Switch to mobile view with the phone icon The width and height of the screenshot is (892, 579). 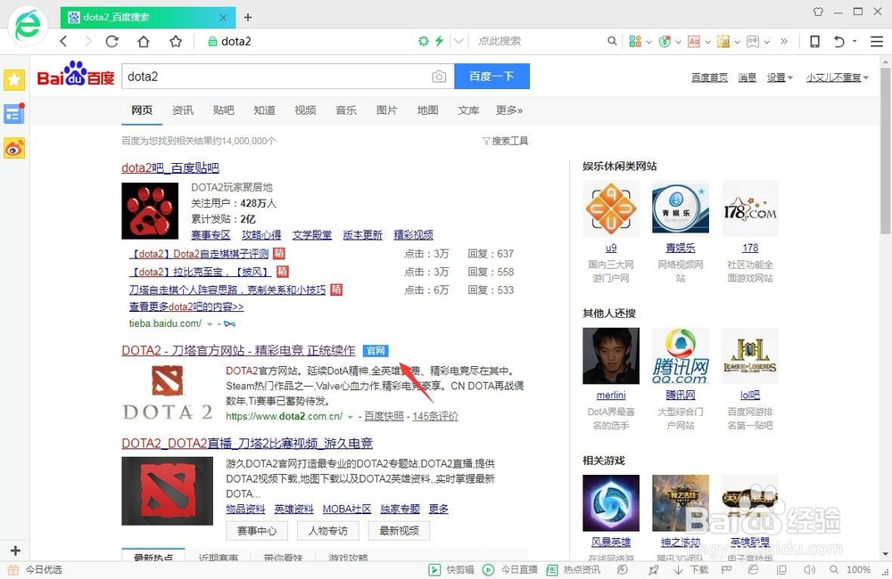[814, 41]
